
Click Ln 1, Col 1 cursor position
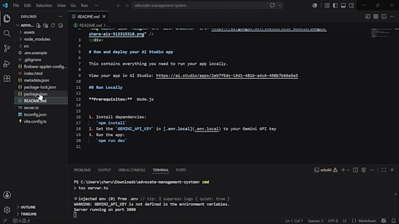(x=294, y=220)
